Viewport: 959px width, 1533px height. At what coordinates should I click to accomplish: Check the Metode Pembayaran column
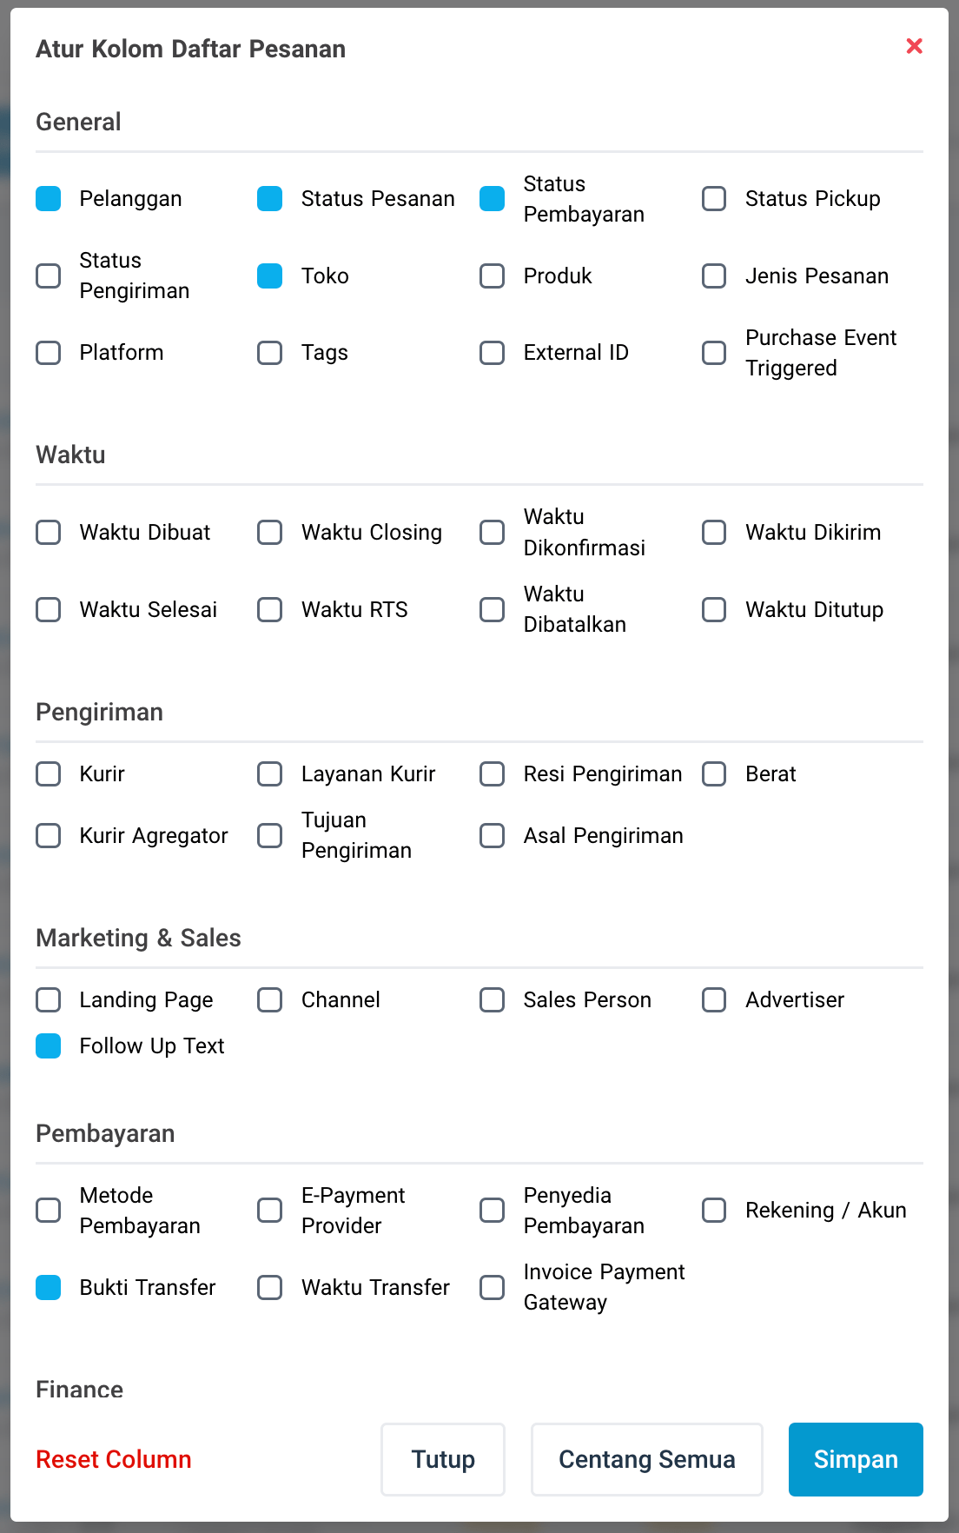[x=48, y=1210]
